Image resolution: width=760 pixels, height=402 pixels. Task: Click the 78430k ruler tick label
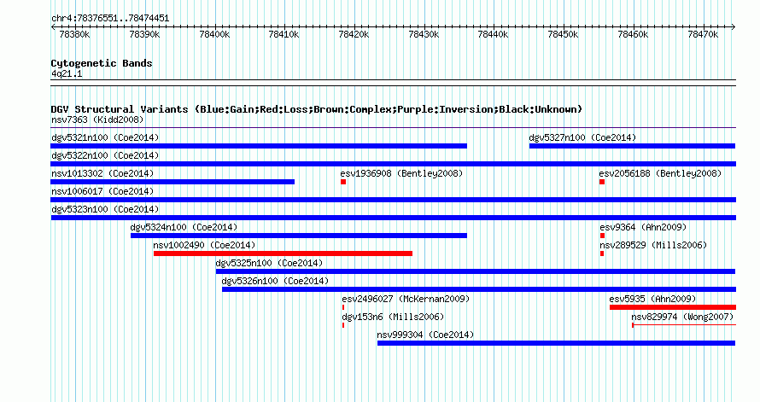click(x=424, y=34)
